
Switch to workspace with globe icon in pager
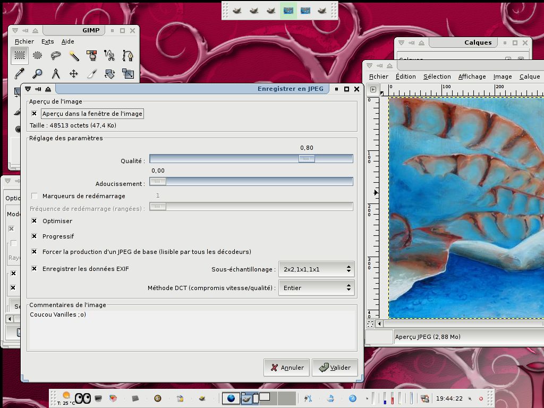click(x=231, y=398)
